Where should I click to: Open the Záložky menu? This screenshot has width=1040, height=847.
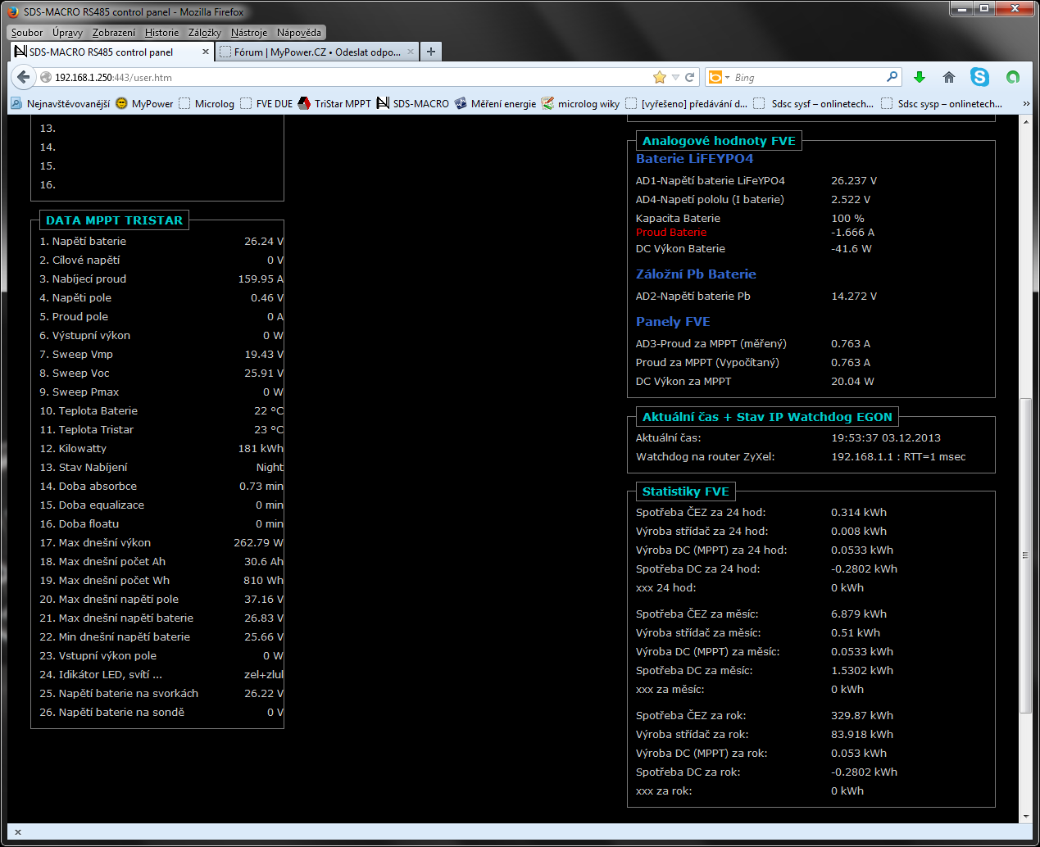pos(204,33)
